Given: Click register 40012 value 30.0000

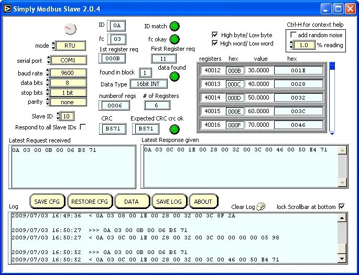Looking at the screenshot, I should coord(259,70).
